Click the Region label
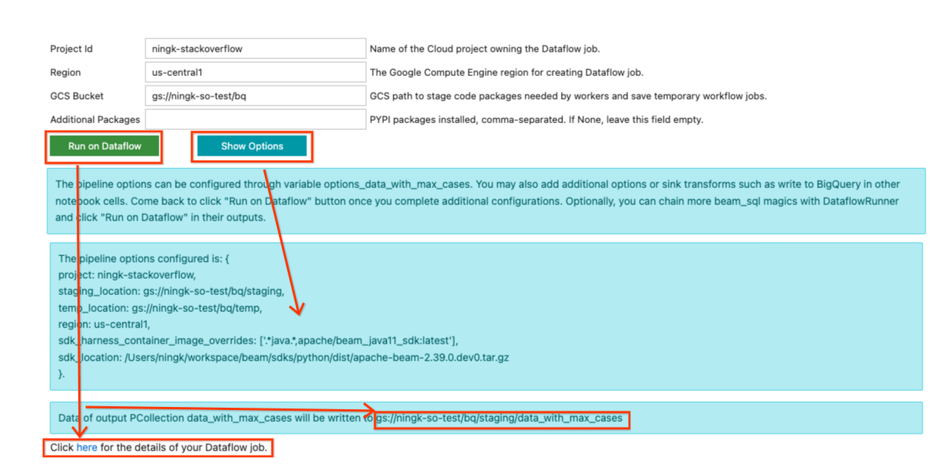The height and width of the screenshot is (466, 941). pyautogui.click(x=65, y=72)
